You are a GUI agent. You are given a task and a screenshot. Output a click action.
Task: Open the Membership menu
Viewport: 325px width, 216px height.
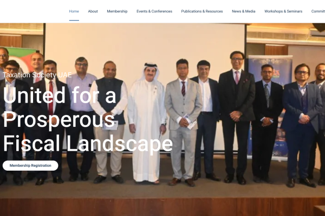click(117, 11)
